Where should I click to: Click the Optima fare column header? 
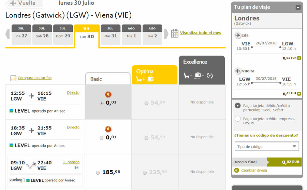155,75
